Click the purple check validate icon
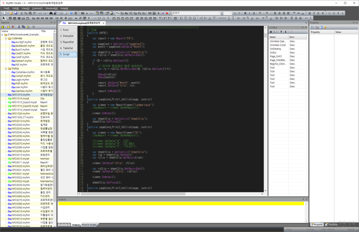Screen dimensions: 359x232 (x=163, y=13)
